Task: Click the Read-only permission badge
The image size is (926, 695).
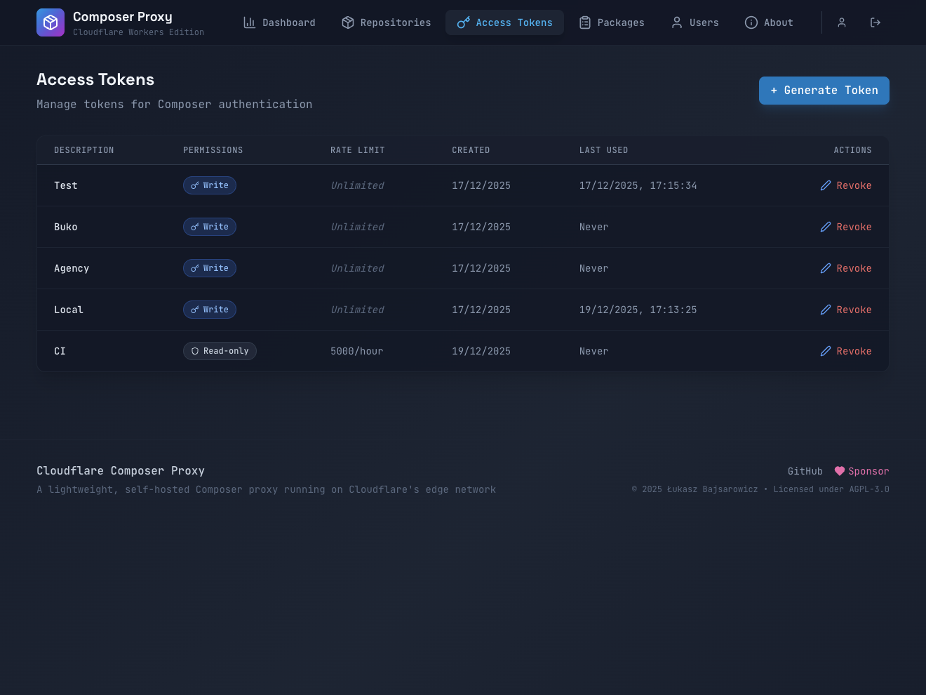Action: click(220, 351)
